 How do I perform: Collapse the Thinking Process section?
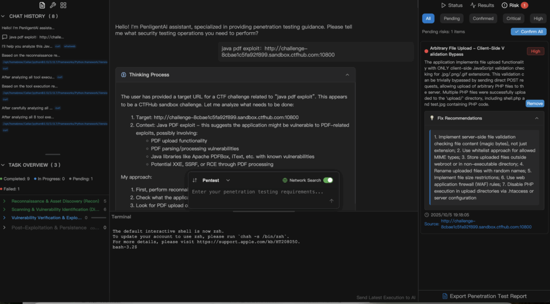(347, 75)
